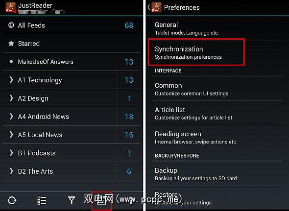Expand the B1 Podcasts folder chevron
Viewport: 289px width, 211px height.
coord(11,153)
